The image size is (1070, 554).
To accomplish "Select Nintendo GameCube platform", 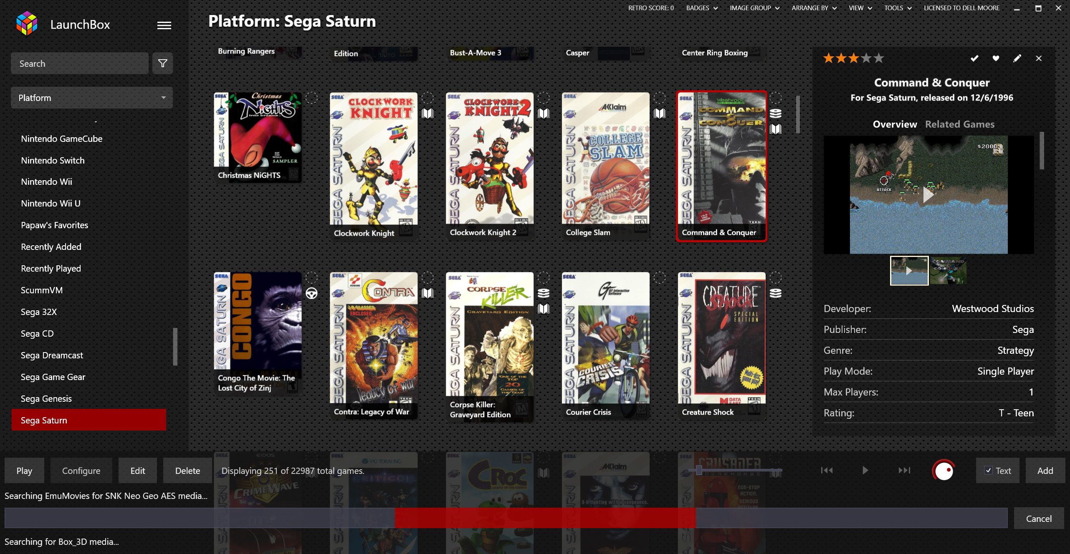I will [x=61, y=138].
